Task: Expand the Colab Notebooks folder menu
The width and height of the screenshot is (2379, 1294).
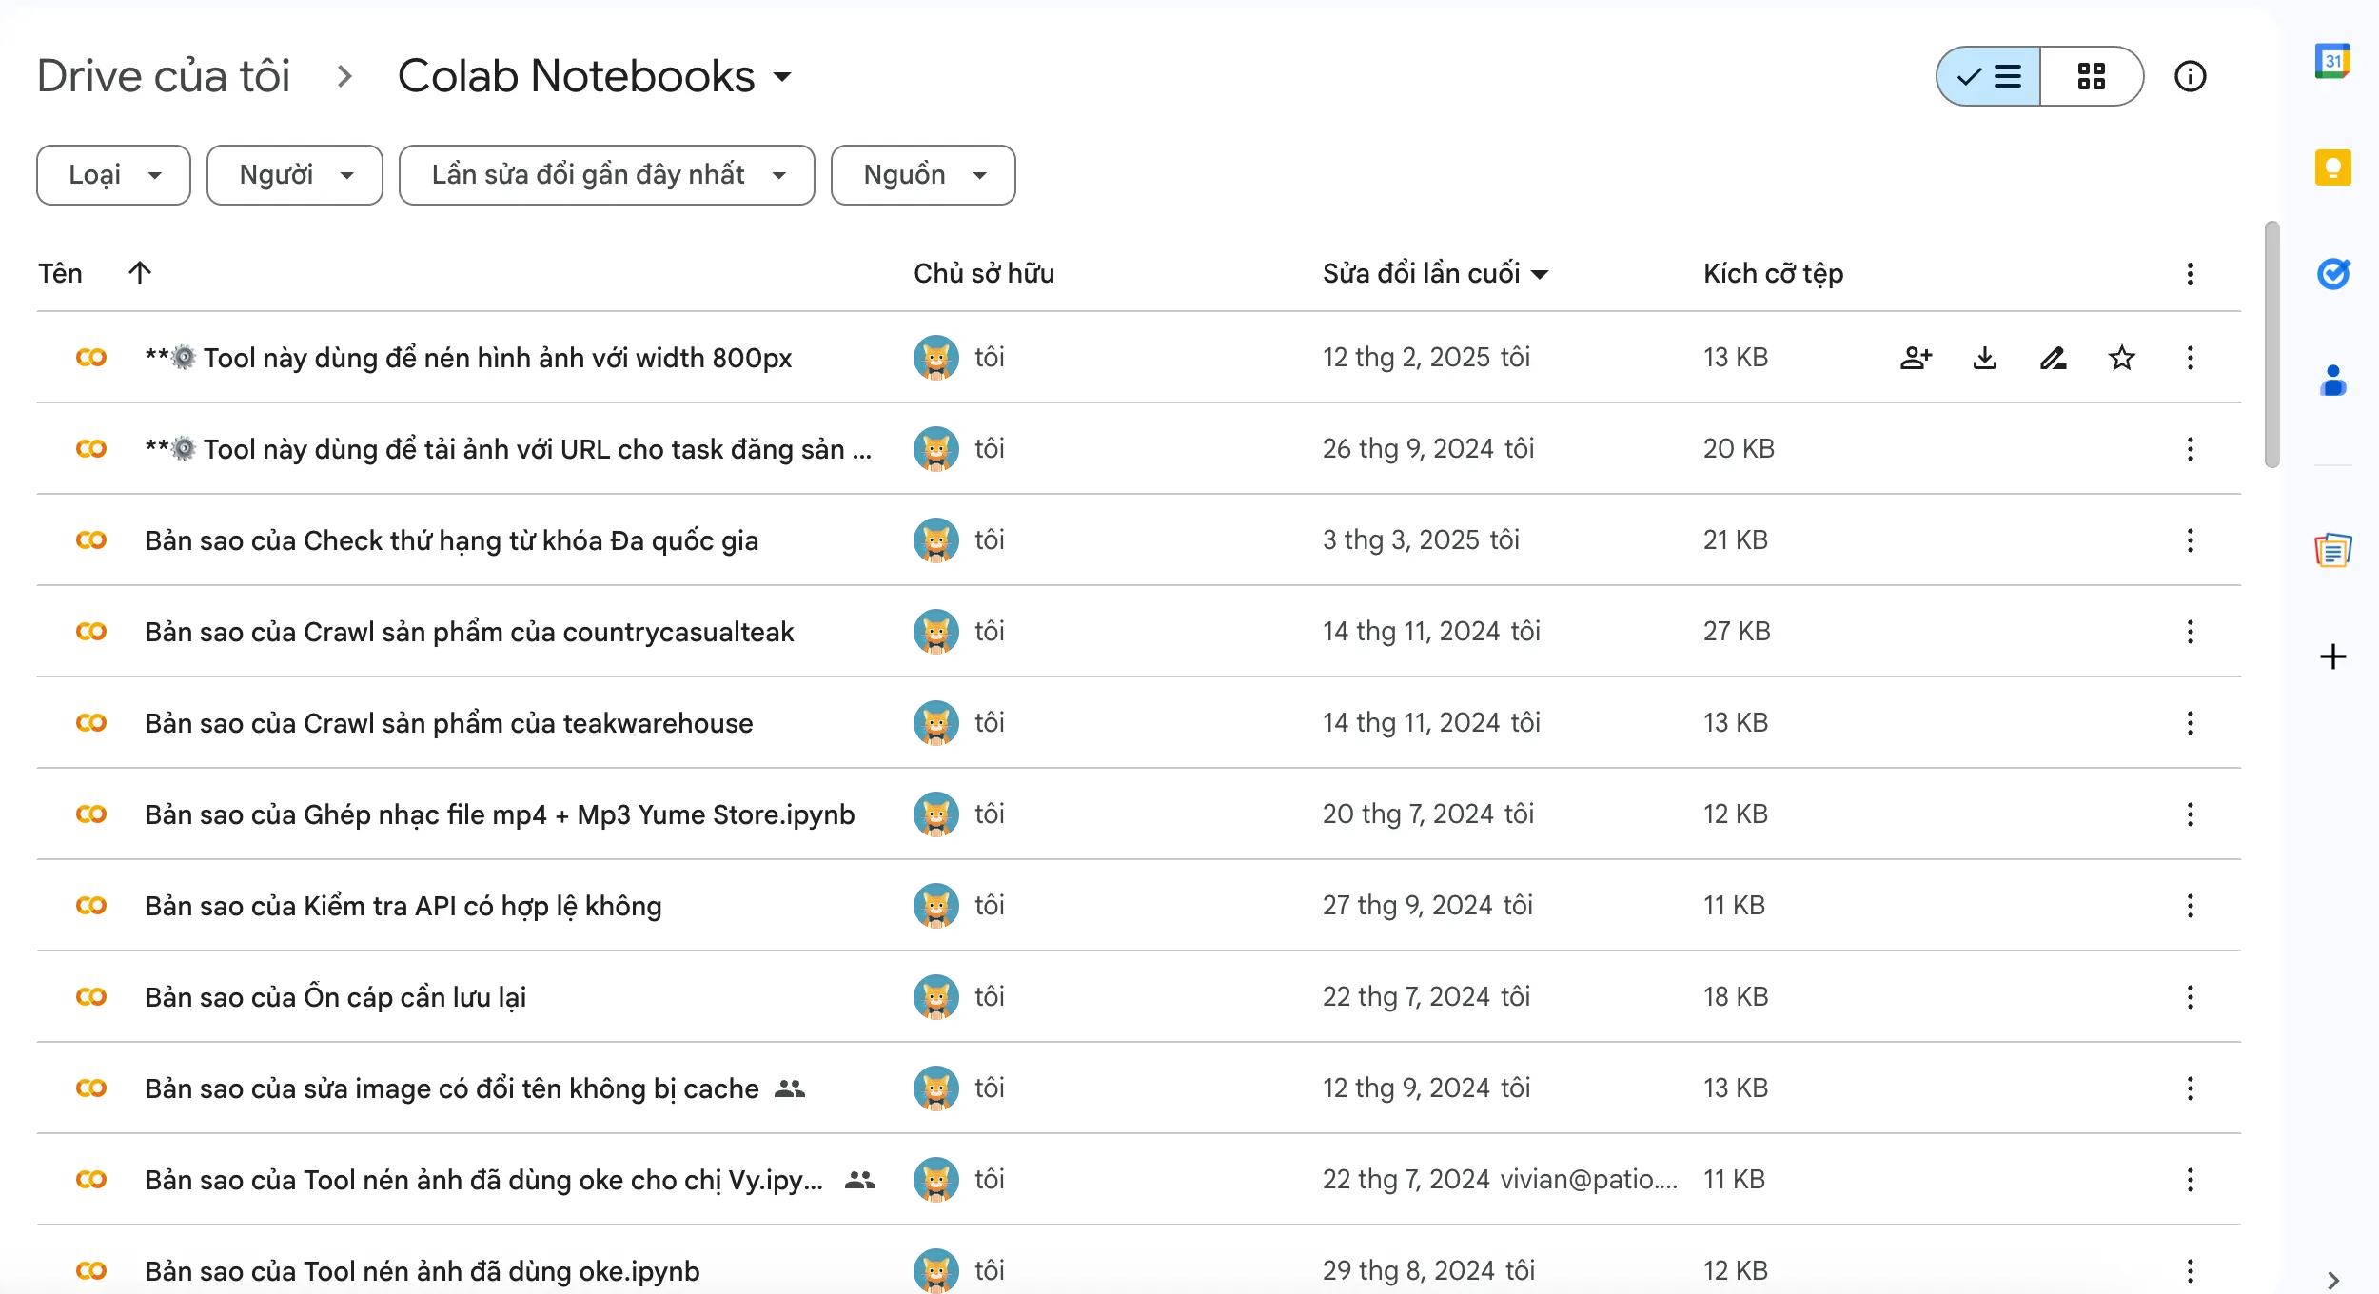Action: [782, 77]
